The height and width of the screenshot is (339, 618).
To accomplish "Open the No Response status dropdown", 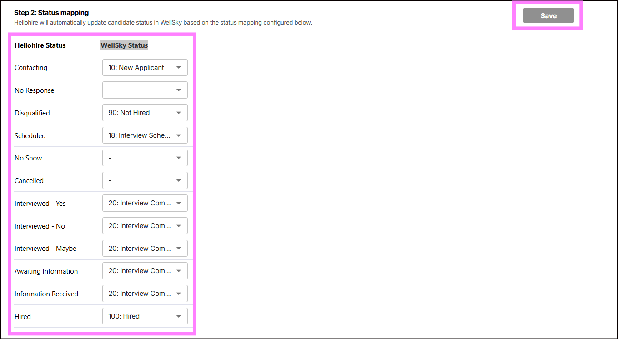I will point(145,90).
